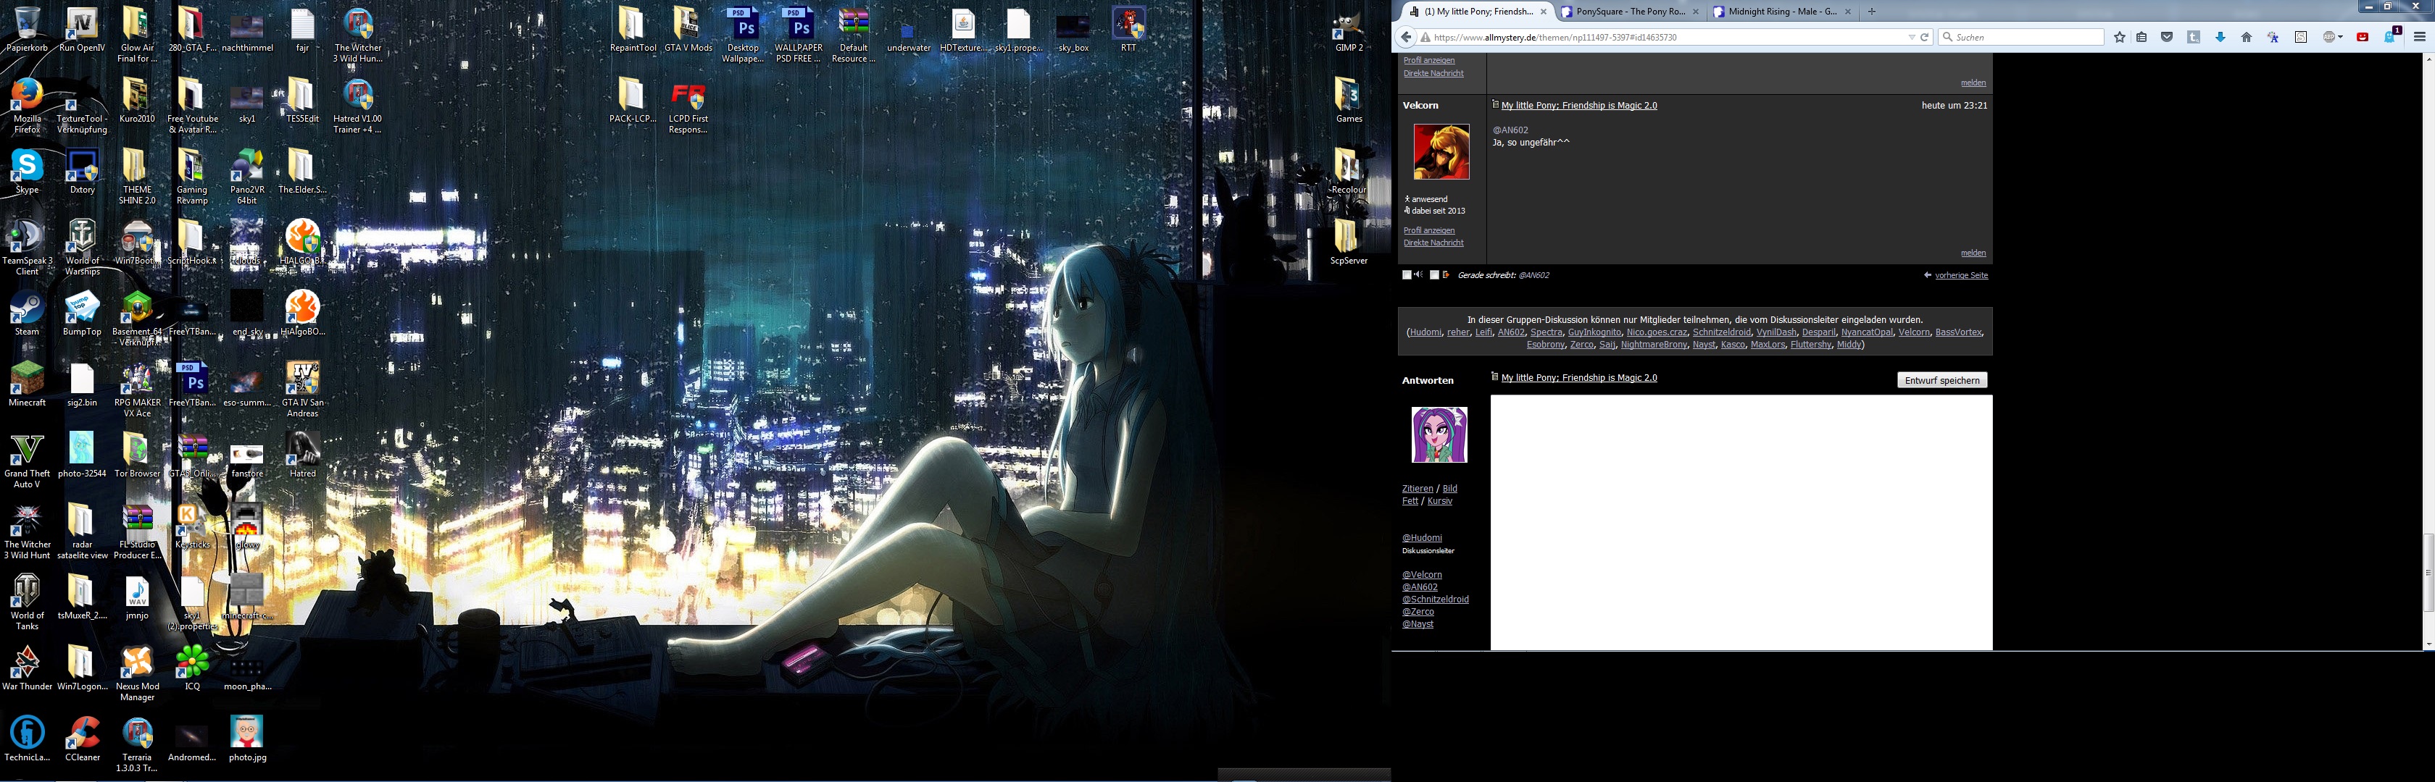Expand the Adblock Plus dropdown arrow

2341,38
